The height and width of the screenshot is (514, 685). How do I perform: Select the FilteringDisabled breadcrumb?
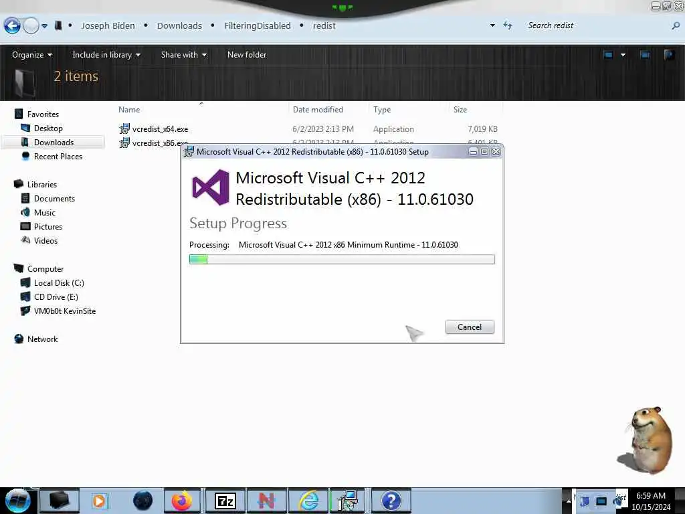tap(258, 26)
